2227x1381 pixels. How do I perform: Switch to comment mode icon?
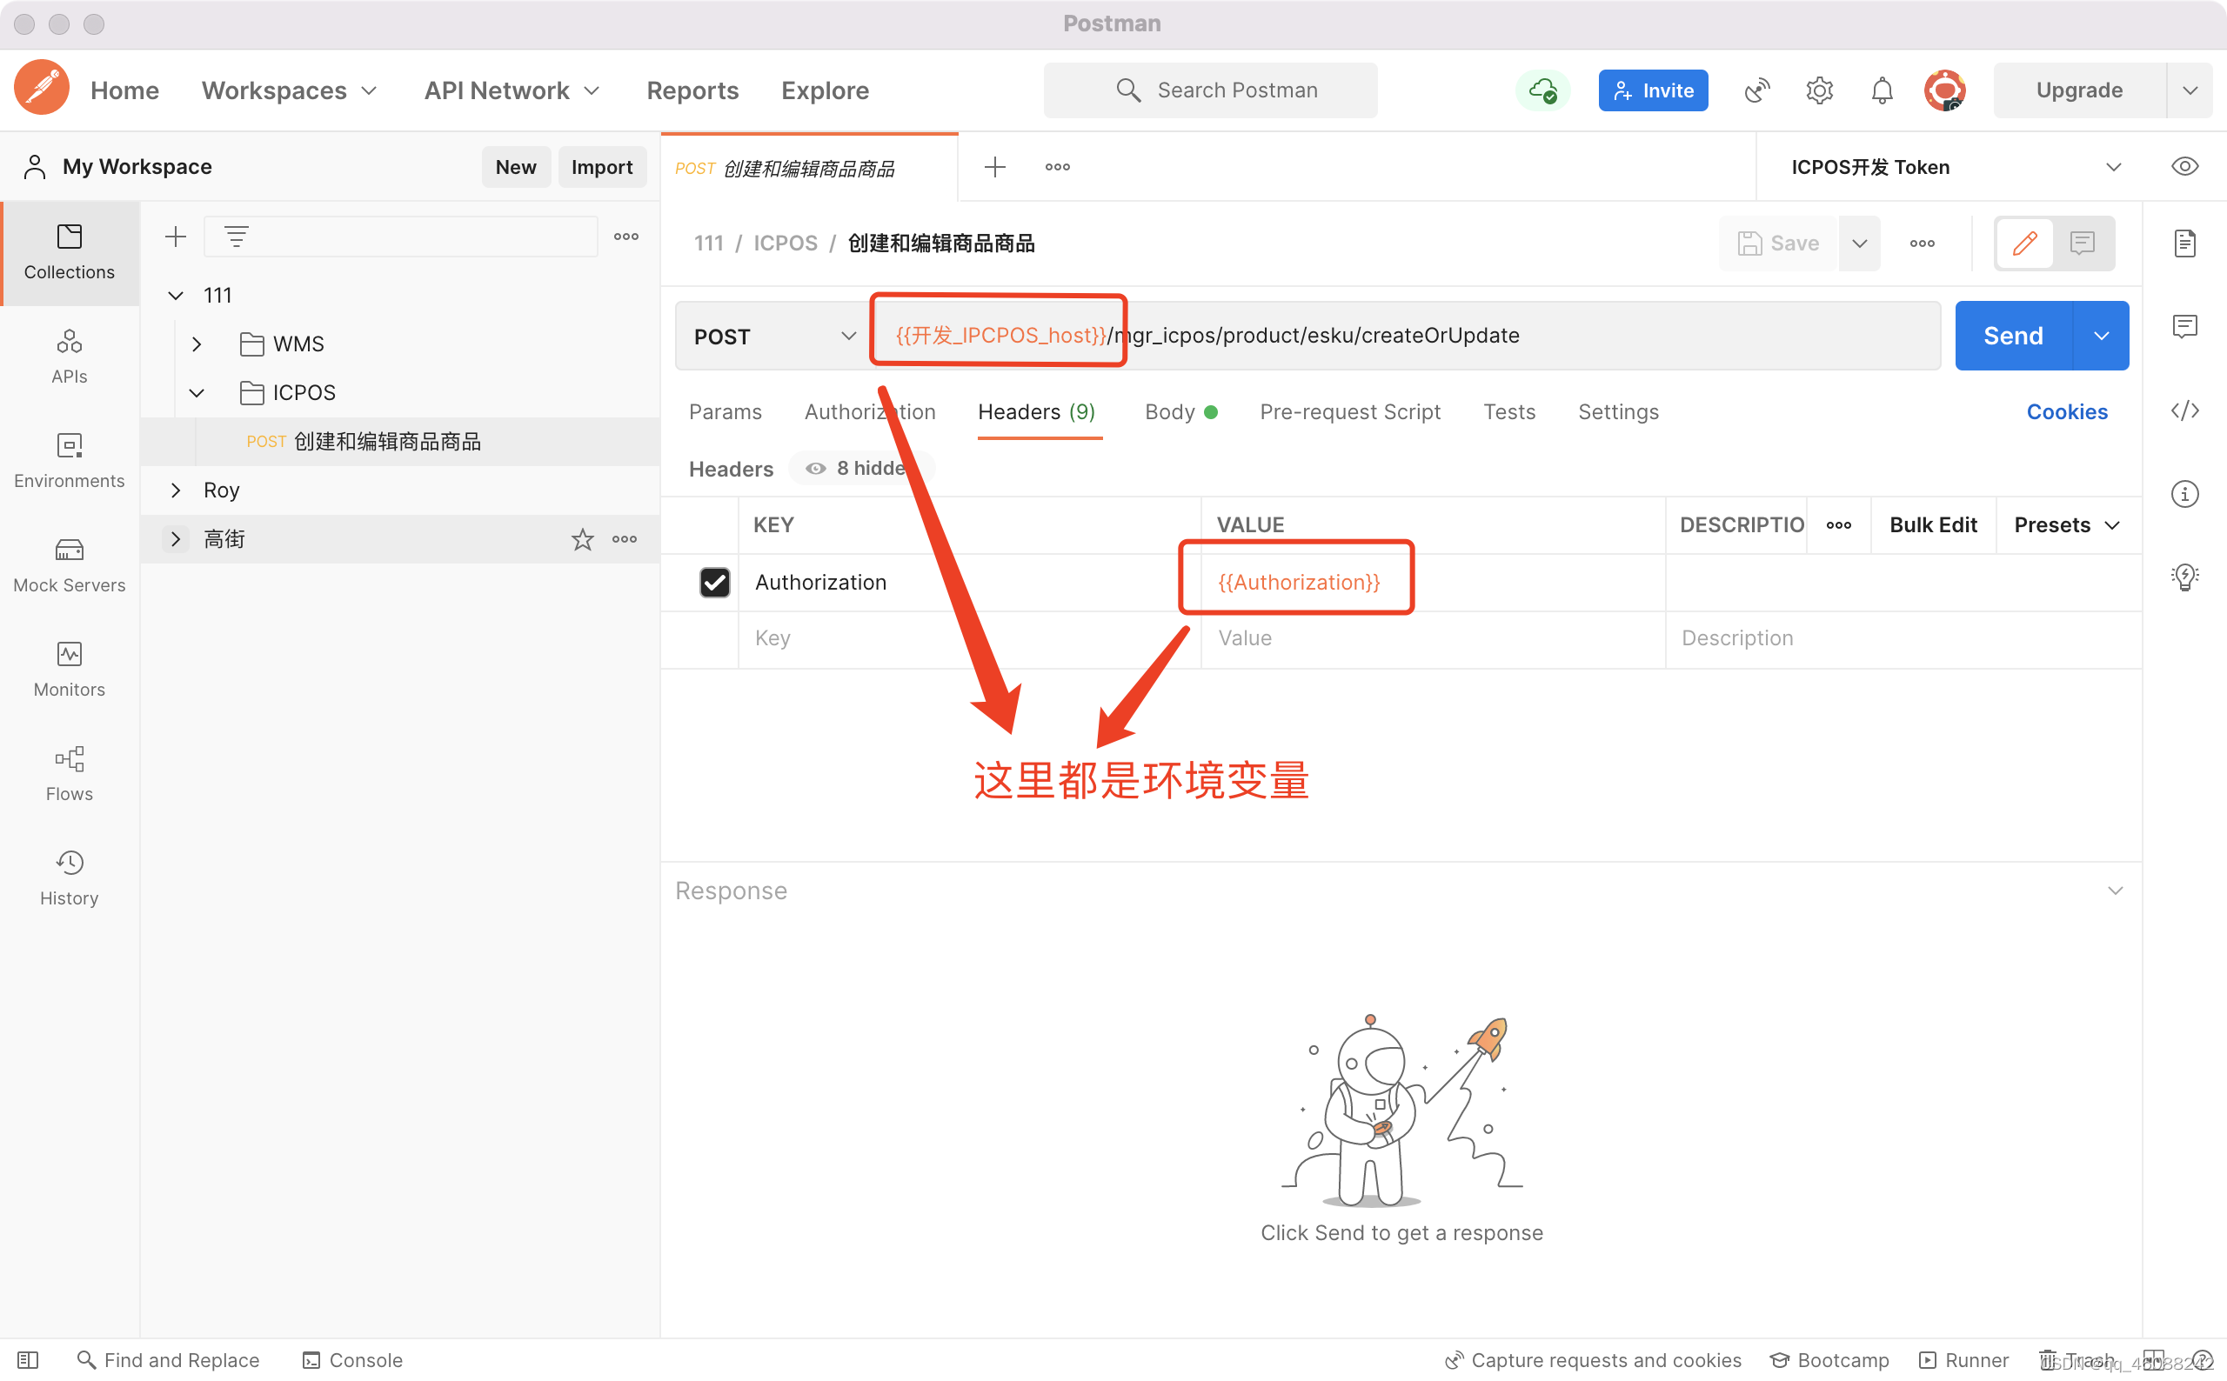coord(2083,243)
